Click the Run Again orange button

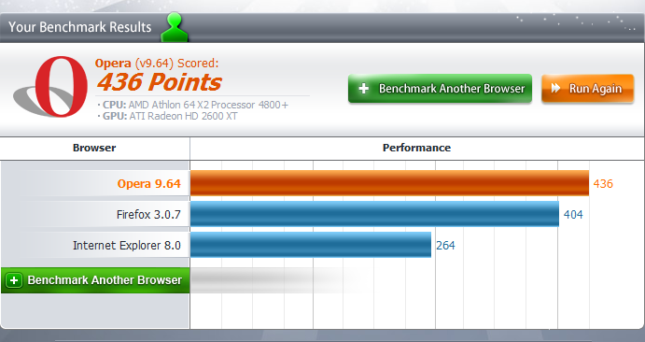tap(587, 89)
